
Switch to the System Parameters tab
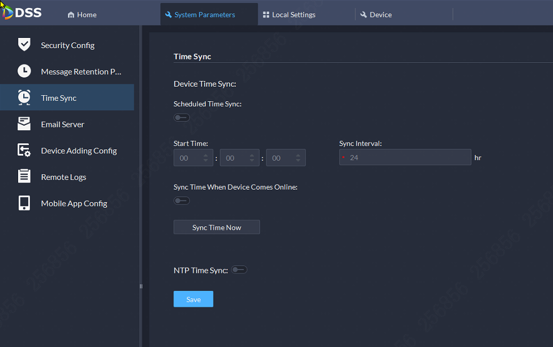tap(209, 15)
